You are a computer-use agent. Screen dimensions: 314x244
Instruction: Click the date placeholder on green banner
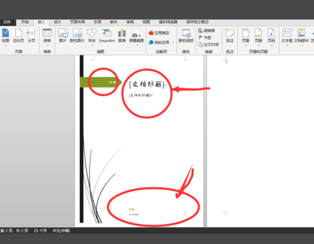coord(113,82)
